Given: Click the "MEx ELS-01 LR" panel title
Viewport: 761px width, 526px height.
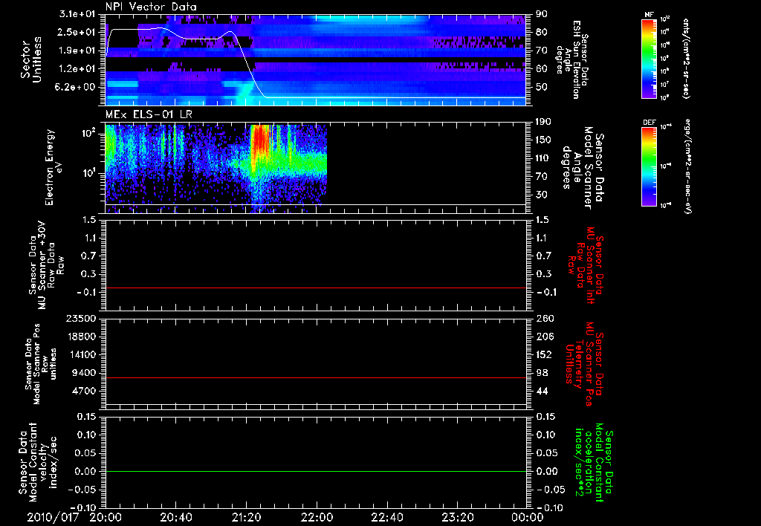Looking at the screenshot, I should coord(149,114).
